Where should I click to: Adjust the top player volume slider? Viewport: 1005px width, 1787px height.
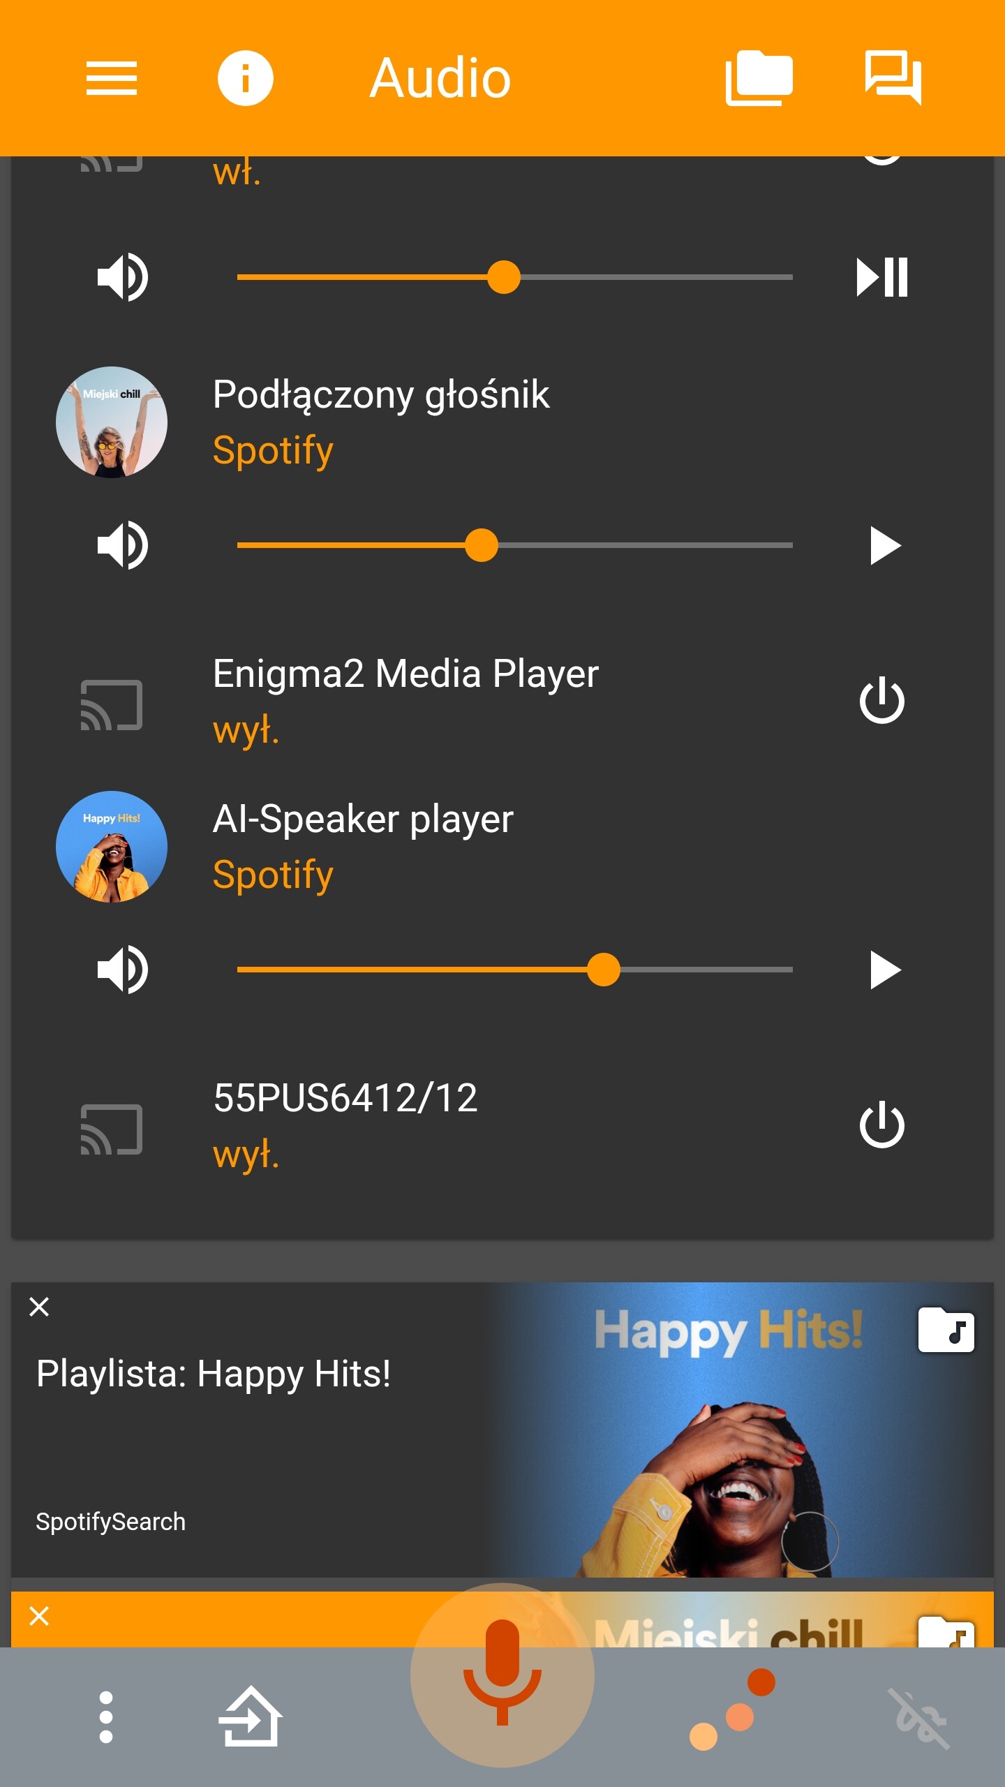(x=515, y=277)
